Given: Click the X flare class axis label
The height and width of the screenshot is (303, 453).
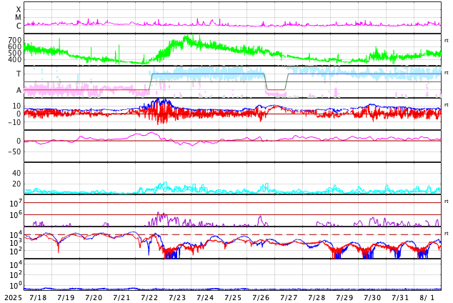Looking at the screenshot, I should pos(19,9).
